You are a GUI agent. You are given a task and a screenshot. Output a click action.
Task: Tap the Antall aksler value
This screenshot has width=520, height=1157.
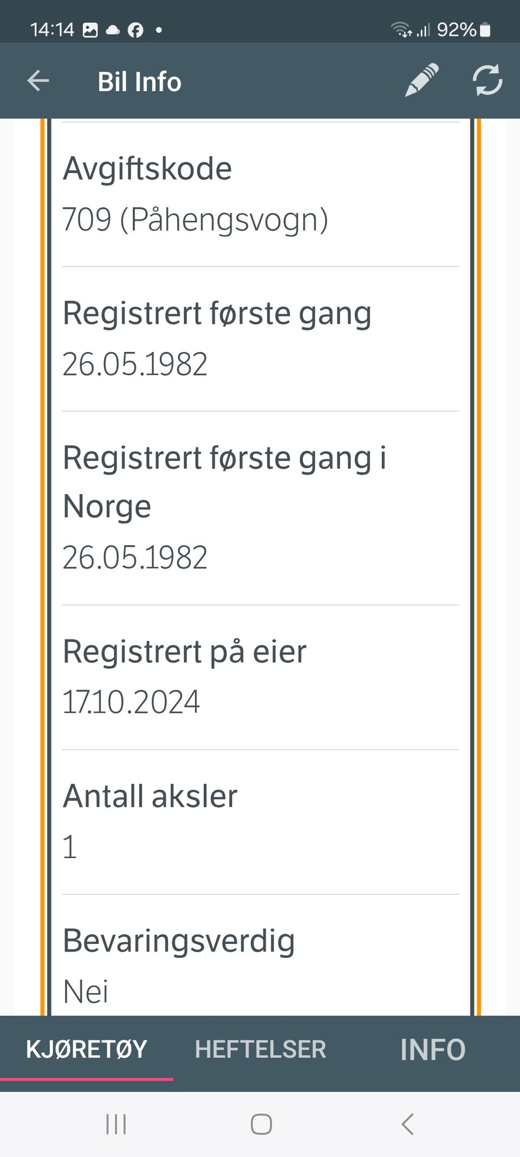70,846
